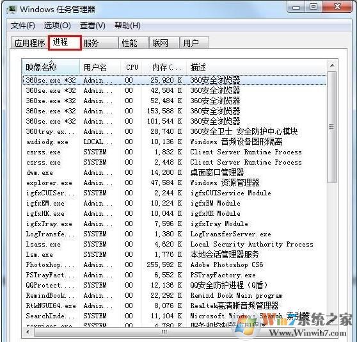
Task: Sort by 描述 column header
Action: coord(257,67)
